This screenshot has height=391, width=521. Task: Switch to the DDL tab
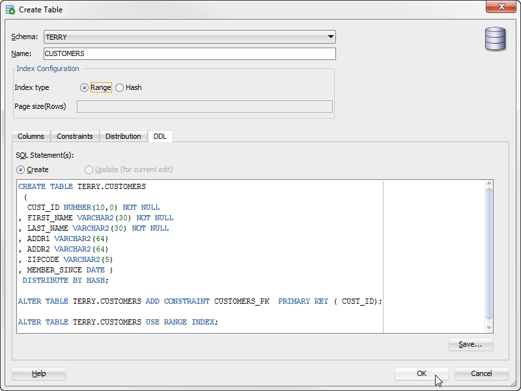tap(160, 136)
